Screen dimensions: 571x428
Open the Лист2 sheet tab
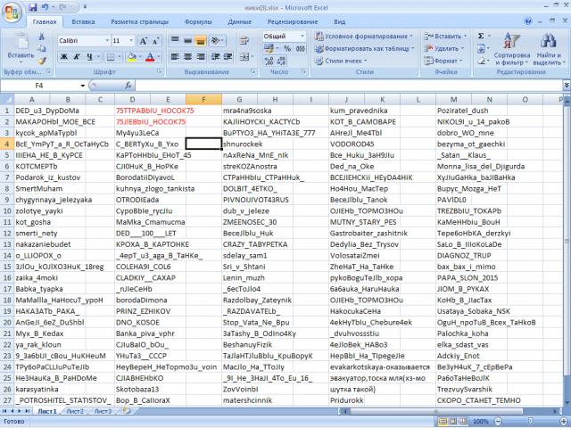pos(76,413)
